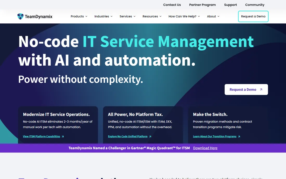Visit the Partner Program page
Screen dimensions: 286x179
point(203,5)
